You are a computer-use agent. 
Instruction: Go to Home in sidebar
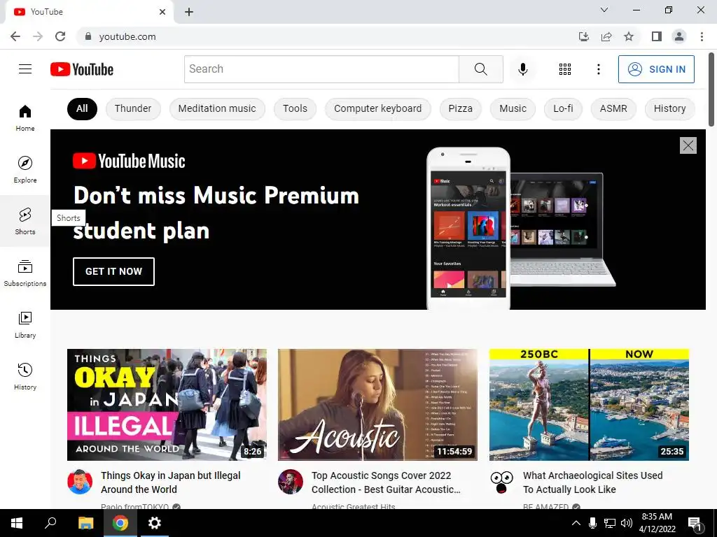pyautogui.click(x=25, y=117)
